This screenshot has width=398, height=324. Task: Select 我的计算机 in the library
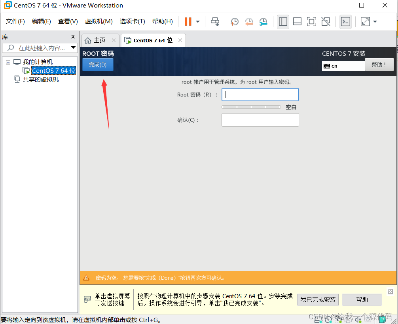point(38,62)
